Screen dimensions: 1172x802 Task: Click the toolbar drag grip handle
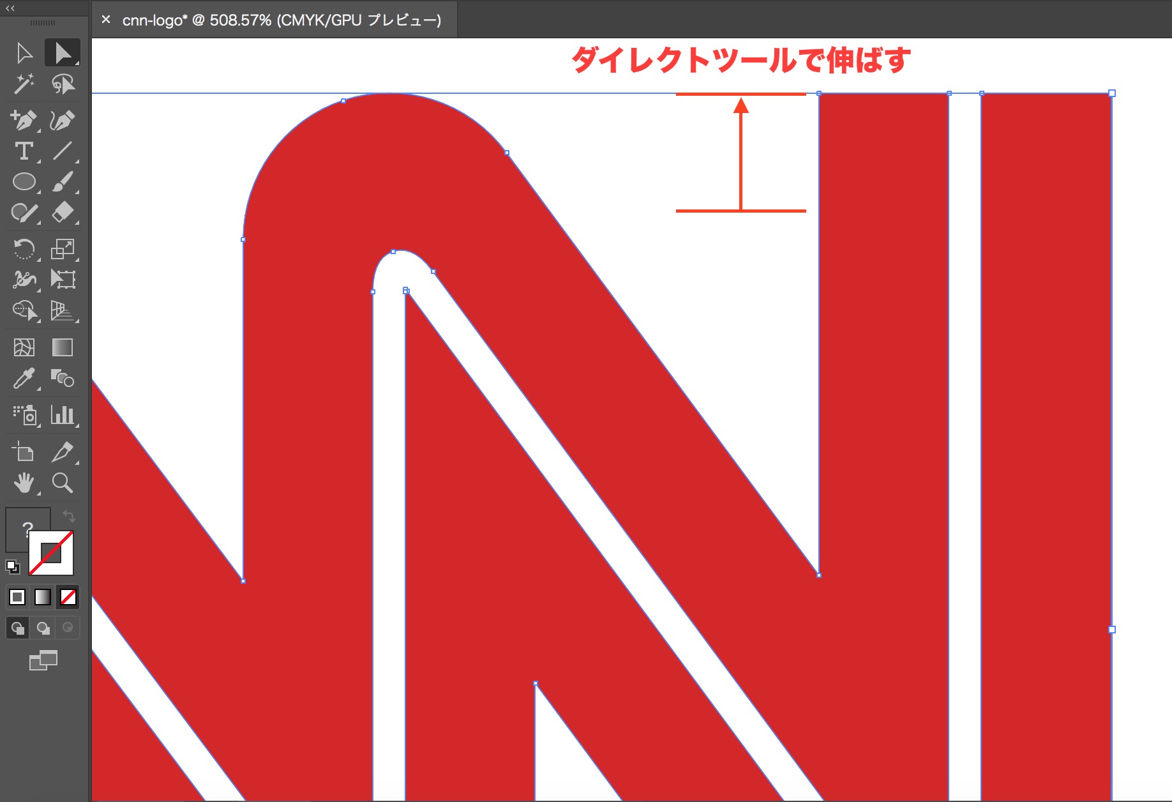[43, 23]
